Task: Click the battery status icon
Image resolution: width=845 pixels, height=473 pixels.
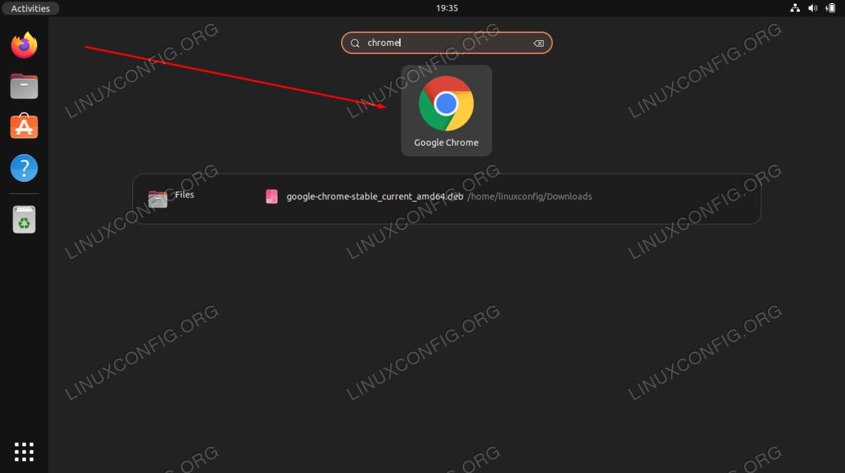Action: click(x=830, y=8)
